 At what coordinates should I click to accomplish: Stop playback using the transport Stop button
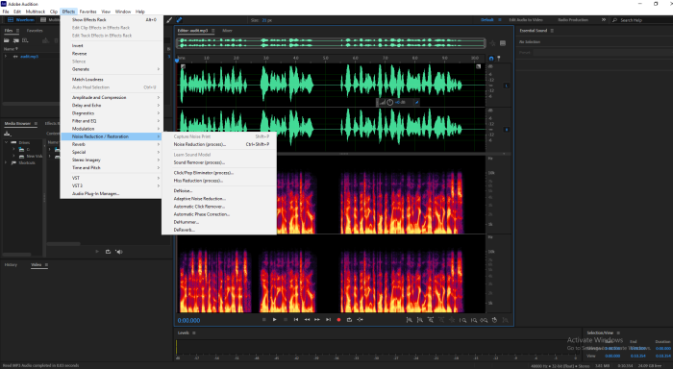coord(264,320)
